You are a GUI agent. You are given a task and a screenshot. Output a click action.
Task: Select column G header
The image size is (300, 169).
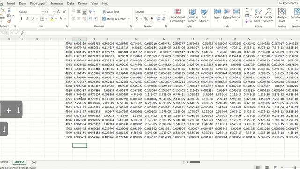(x=79, y=39)
